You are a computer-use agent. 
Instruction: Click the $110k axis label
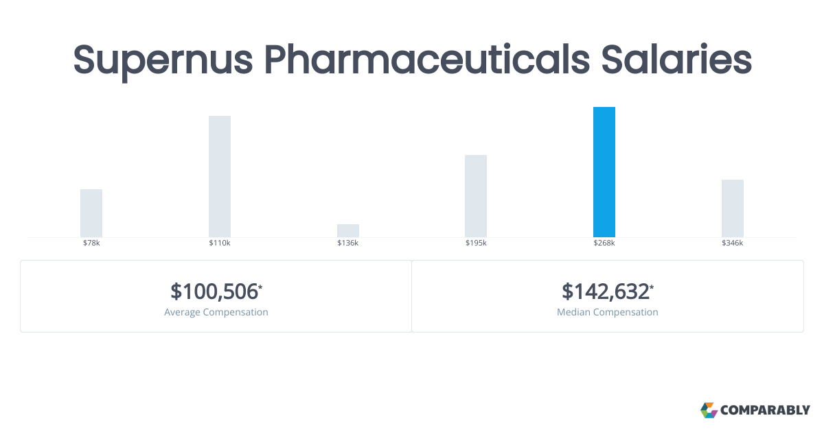click(x=220, y=243)
